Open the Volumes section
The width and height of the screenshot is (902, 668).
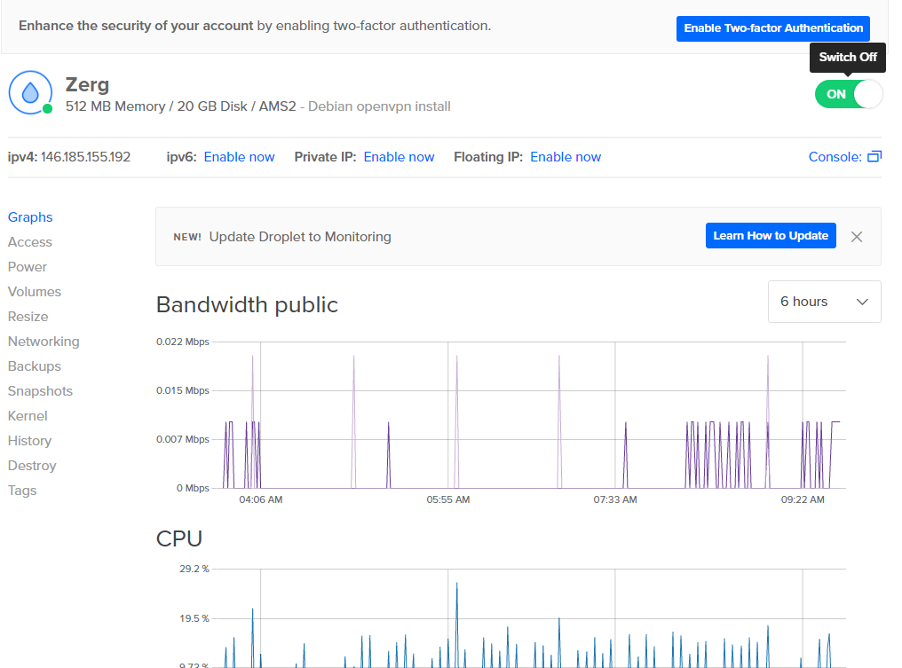coord(35,292)
